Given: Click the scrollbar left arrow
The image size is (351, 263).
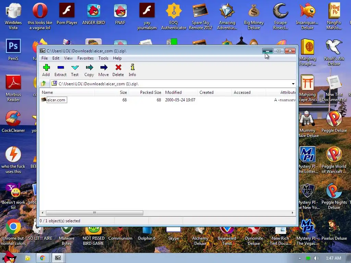Looking at the screenshot, I should coord(43,213).
